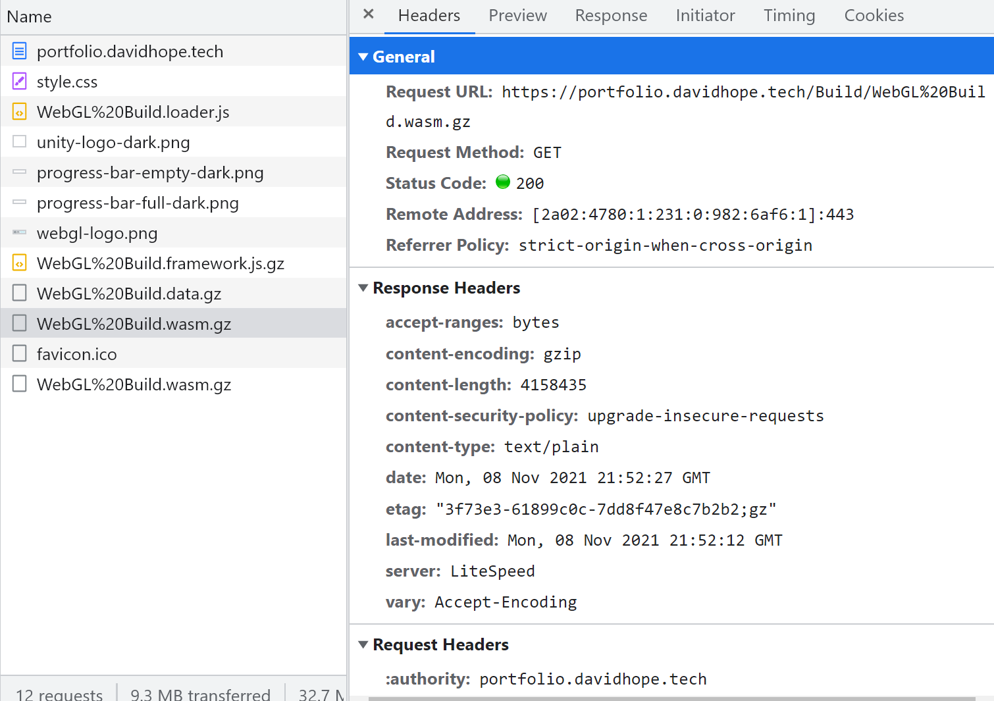
Task: Select the WebGL%20Build.framework.js.gz request
Action: (174, 263)
